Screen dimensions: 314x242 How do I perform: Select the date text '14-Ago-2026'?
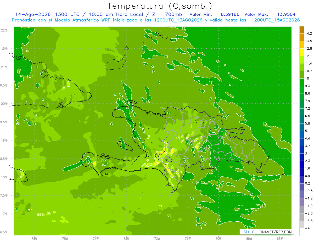[33, 14]
